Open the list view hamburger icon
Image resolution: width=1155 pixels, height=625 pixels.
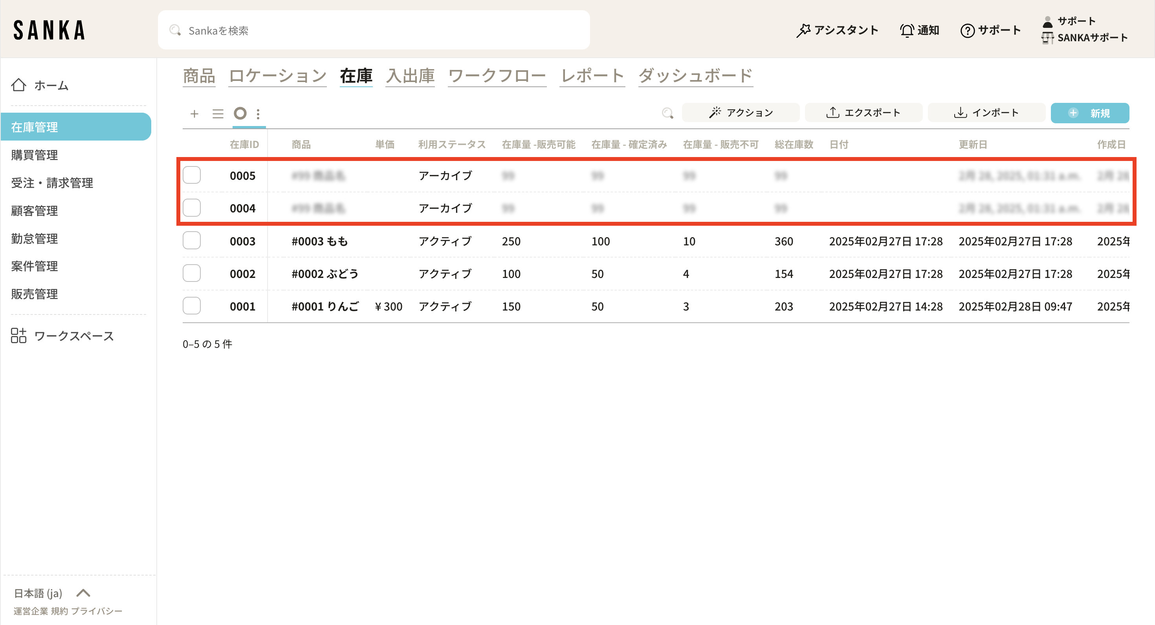218,114
